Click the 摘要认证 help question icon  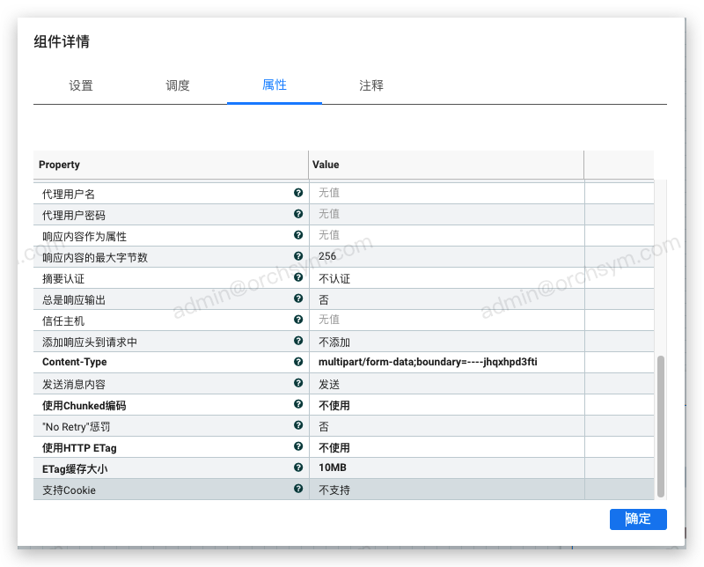[x=298, y=277]
